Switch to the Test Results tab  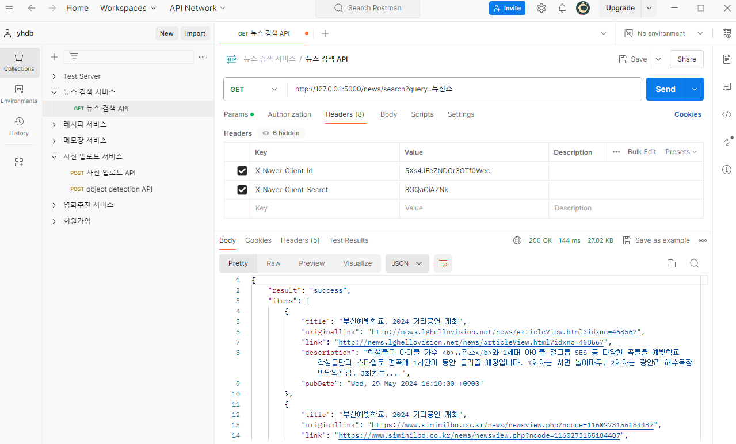tap(349, 240)
